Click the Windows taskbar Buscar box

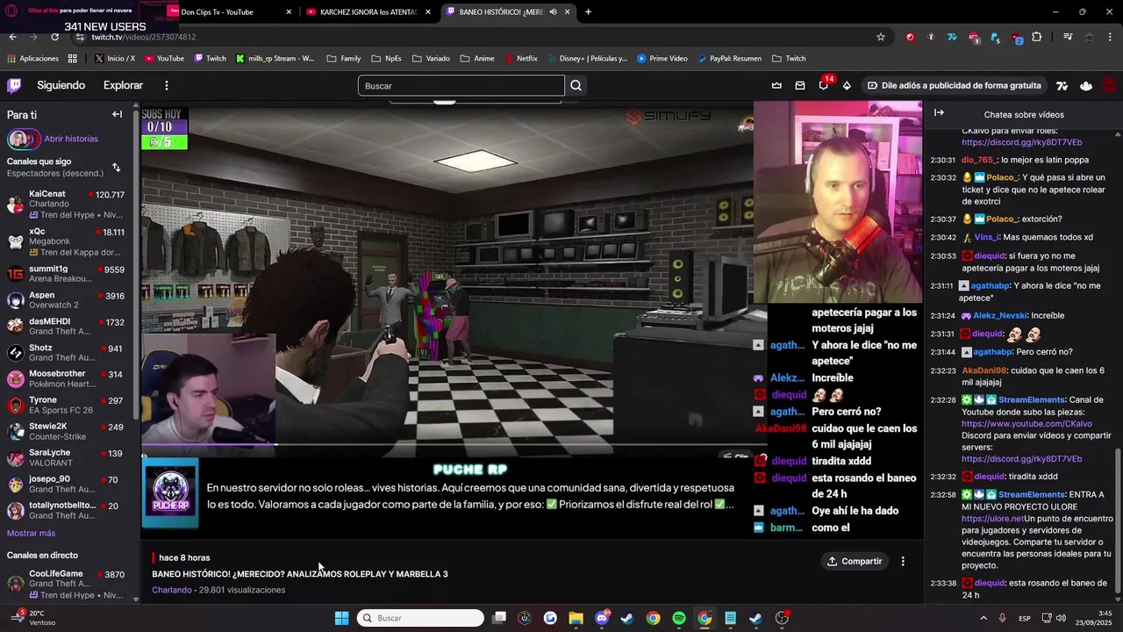tap(421, 618)
